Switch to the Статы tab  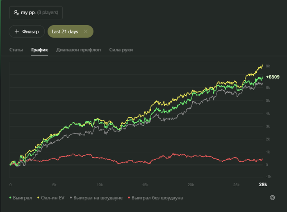coord(16,50)
